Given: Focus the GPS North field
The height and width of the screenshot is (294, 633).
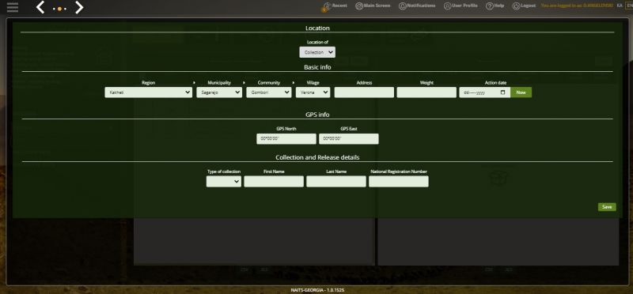Looking at the screenshot, I should click(286, 139).
